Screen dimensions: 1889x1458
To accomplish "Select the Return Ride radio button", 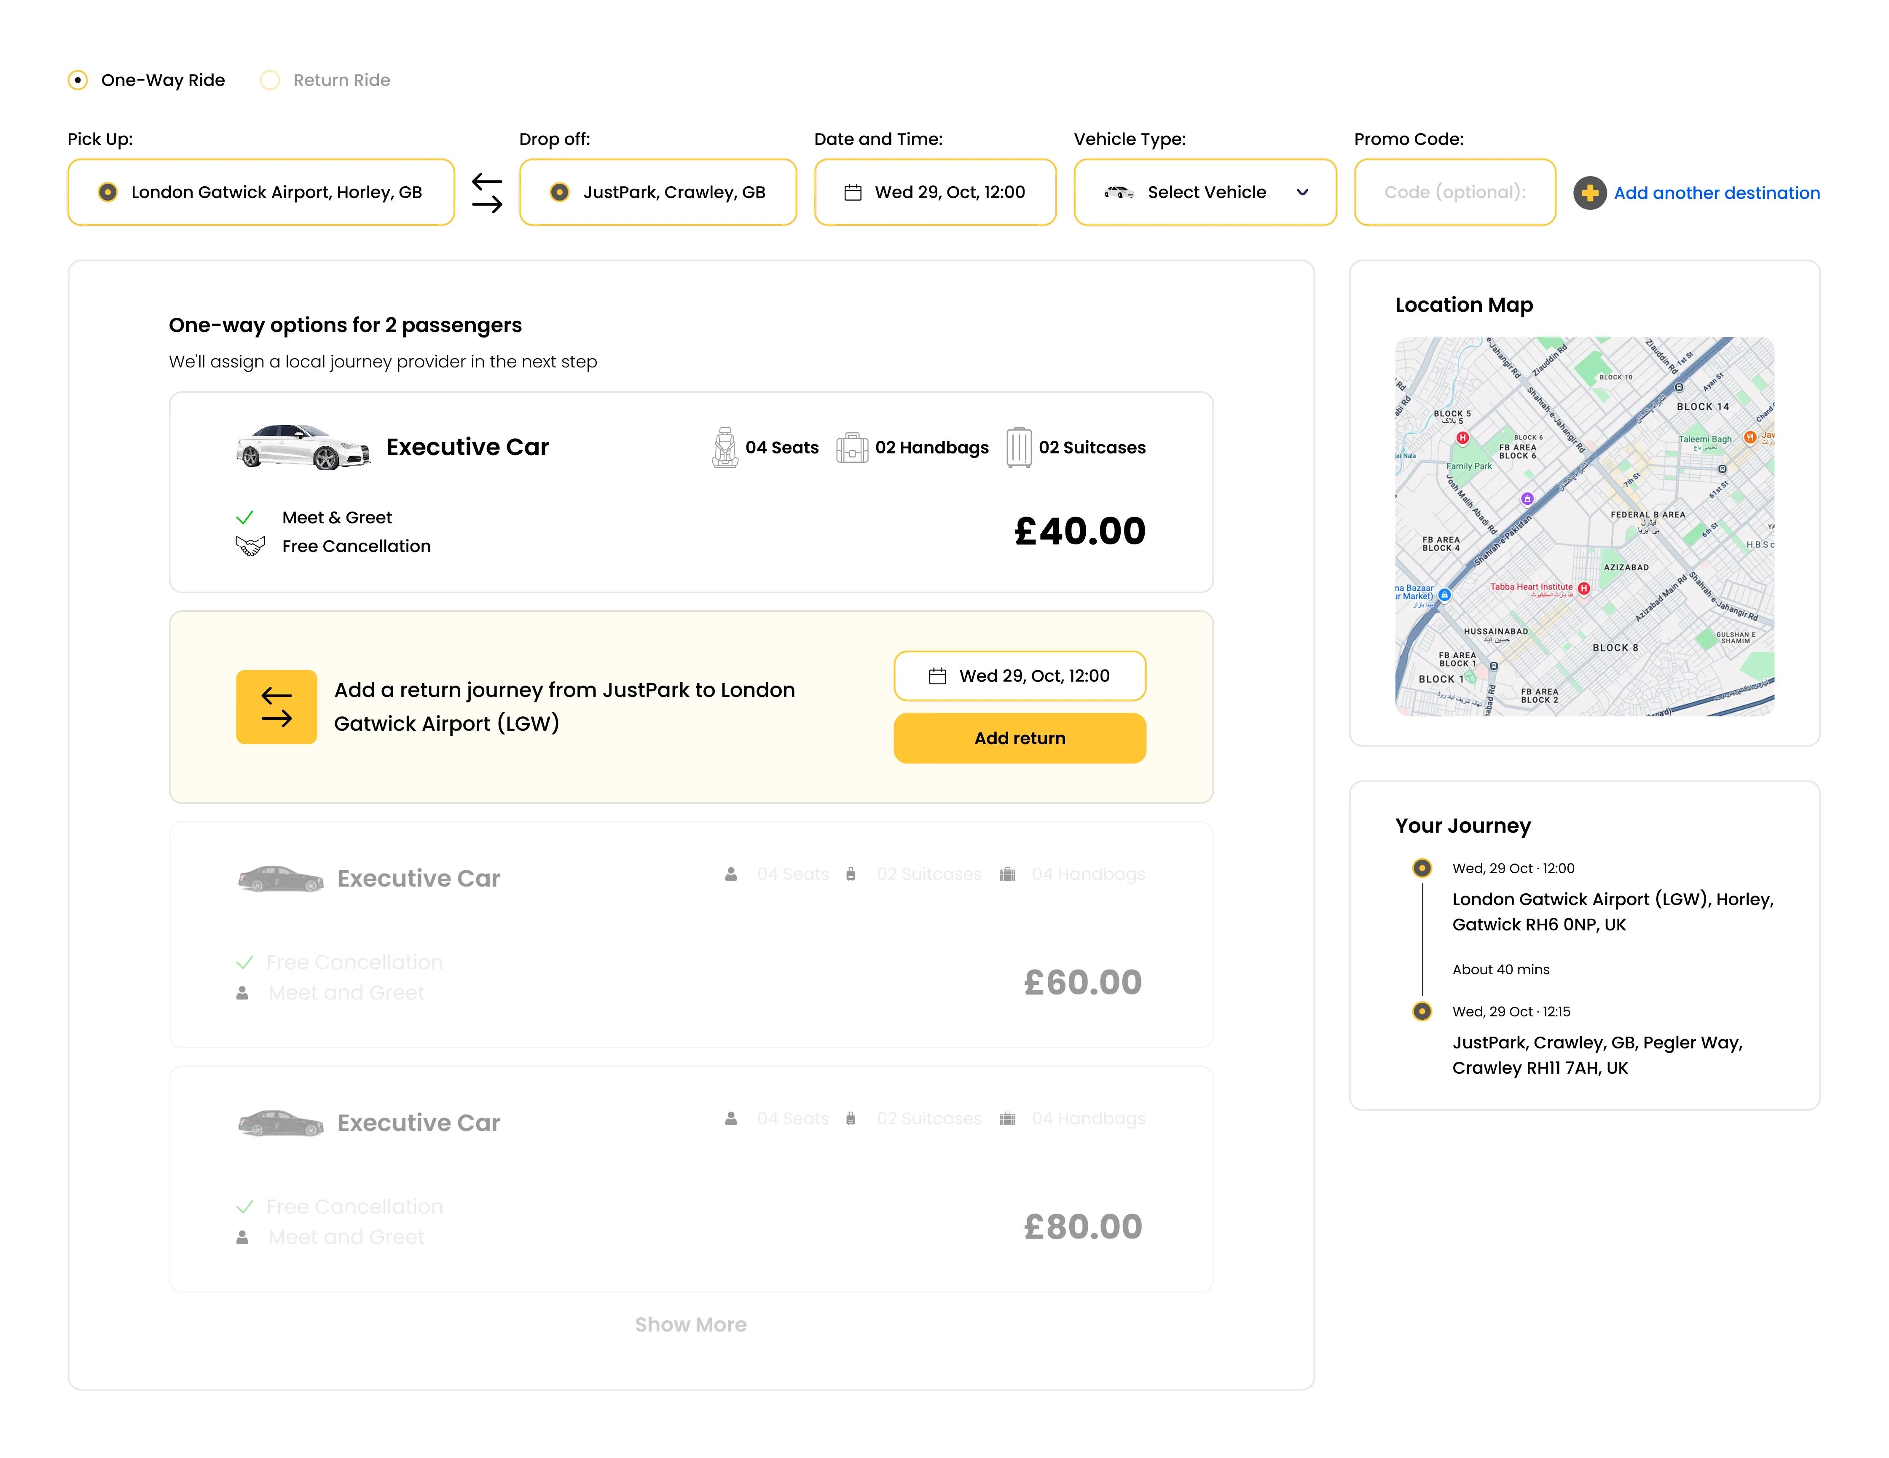I will pos(270,80).
